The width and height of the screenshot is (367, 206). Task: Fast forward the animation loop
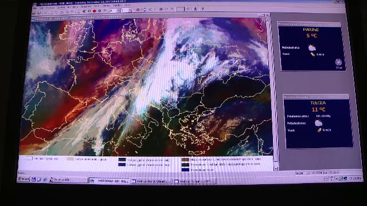[x=104, y=10]
